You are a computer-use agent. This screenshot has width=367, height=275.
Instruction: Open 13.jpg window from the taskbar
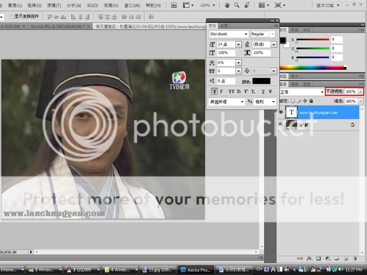tap(158, 269)
